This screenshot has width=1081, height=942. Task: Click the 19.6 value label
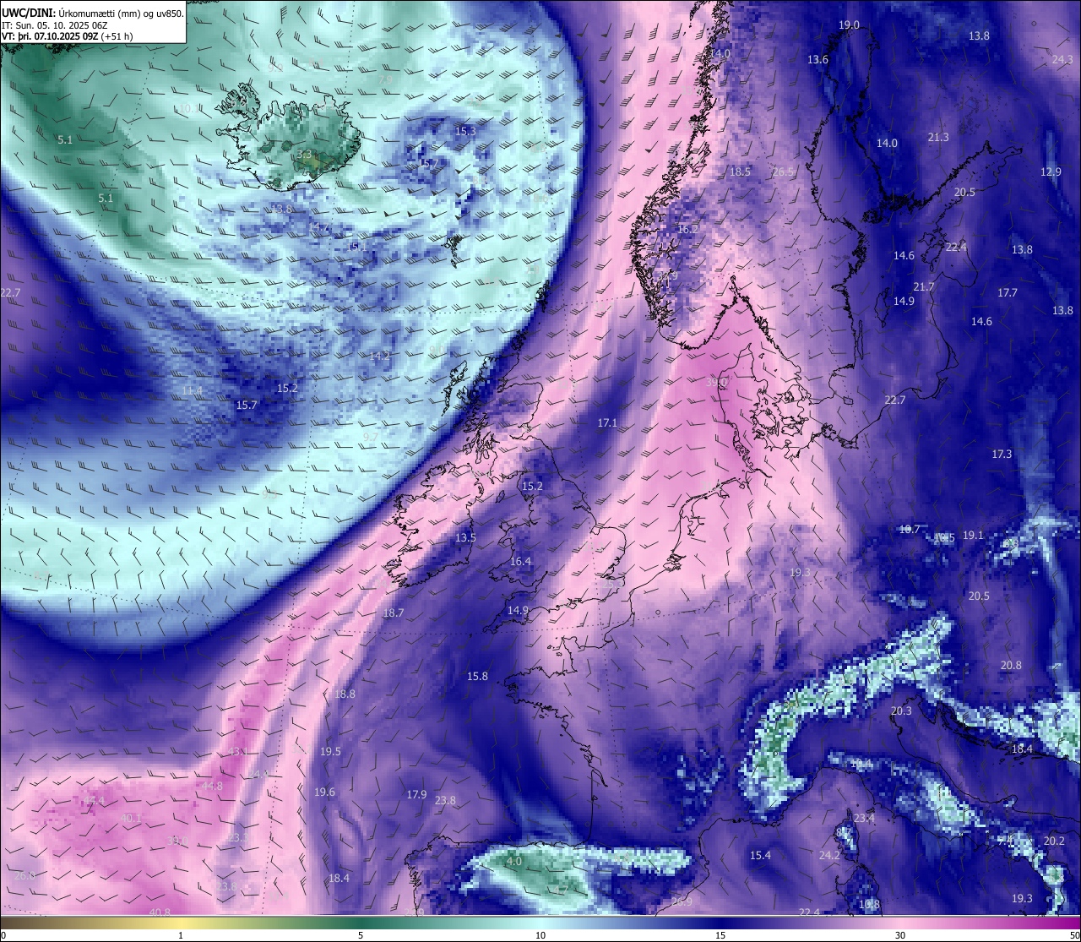tap(324, 792)
